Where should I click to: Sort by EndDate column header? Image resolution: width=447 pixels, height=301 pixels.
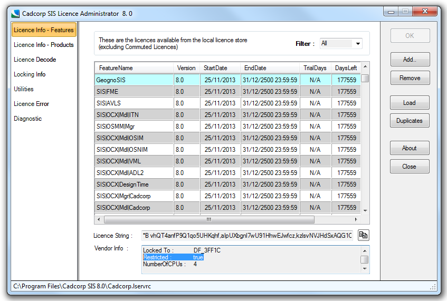point(270,68)
